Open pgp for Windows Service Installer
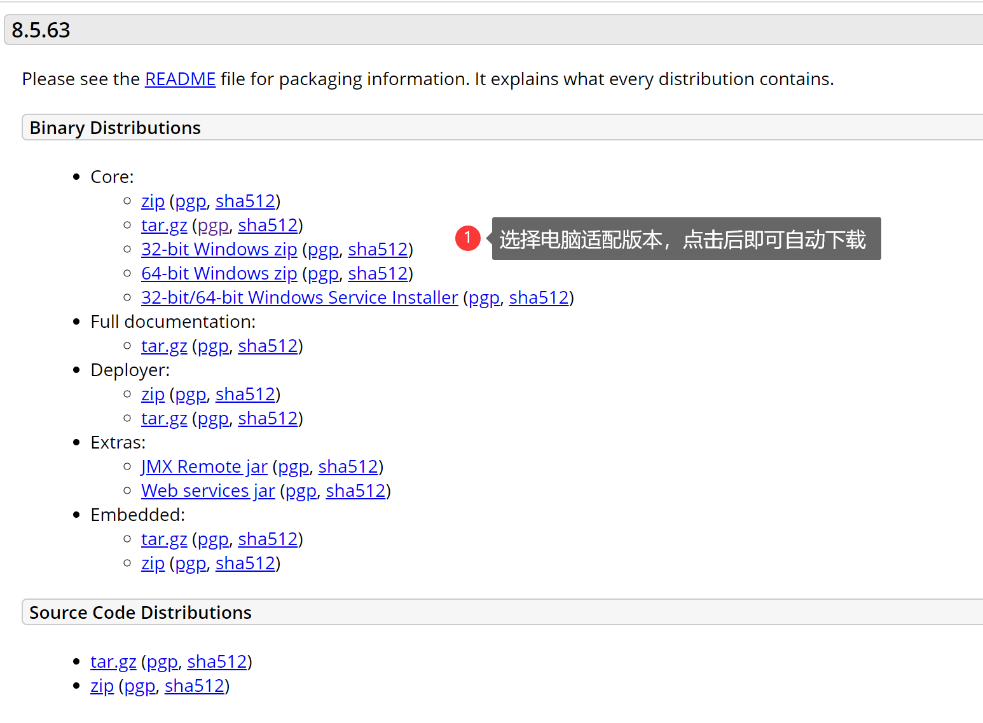 coord(484,298)
